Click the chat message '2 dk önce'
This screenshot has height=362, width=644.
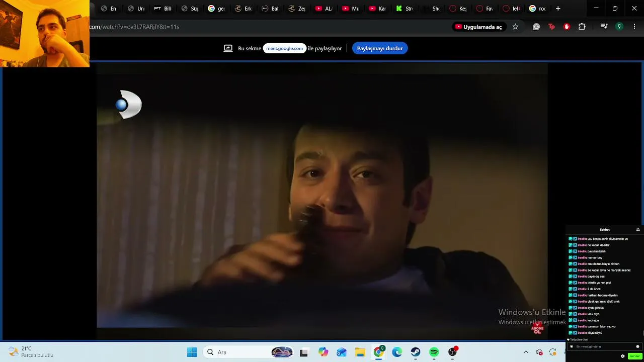point(594,289)
